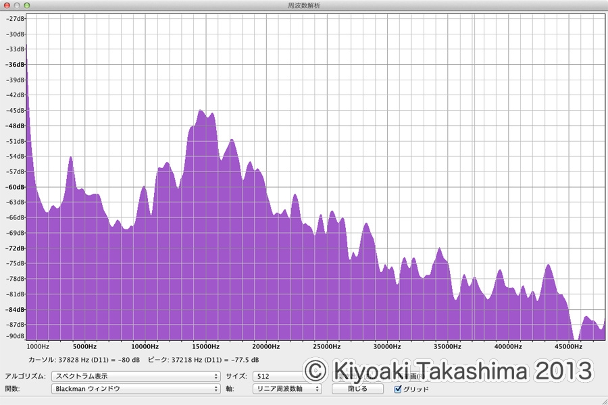The width and height of the screenshot is (608, 405).
Task: Click the 閉じる button
Action: (x=357, y=389)
